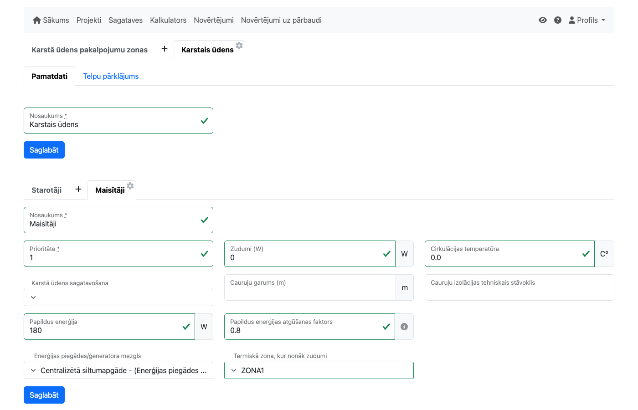Click the eye icon in the navbar
Image resolution: width=638 pixels, height=410 pixels.
pos(542,20)
